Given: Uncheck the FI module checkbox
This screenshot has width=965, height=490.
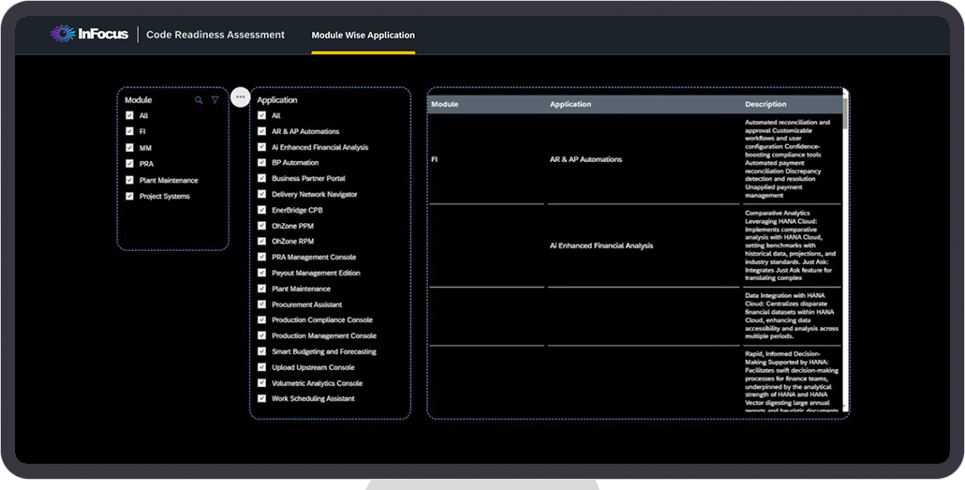Looking at the screenshot, I should tap(129, 131).
